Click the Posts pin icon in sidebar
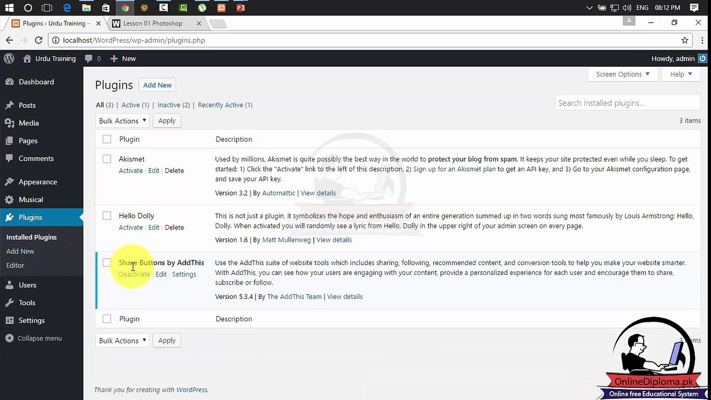The image size is (711, 400). click(x=9, y=105)
